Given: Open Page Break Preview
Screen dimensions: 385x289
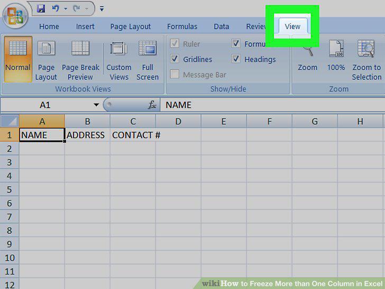Looking at the screenshot, I should [x=80, y=59].
